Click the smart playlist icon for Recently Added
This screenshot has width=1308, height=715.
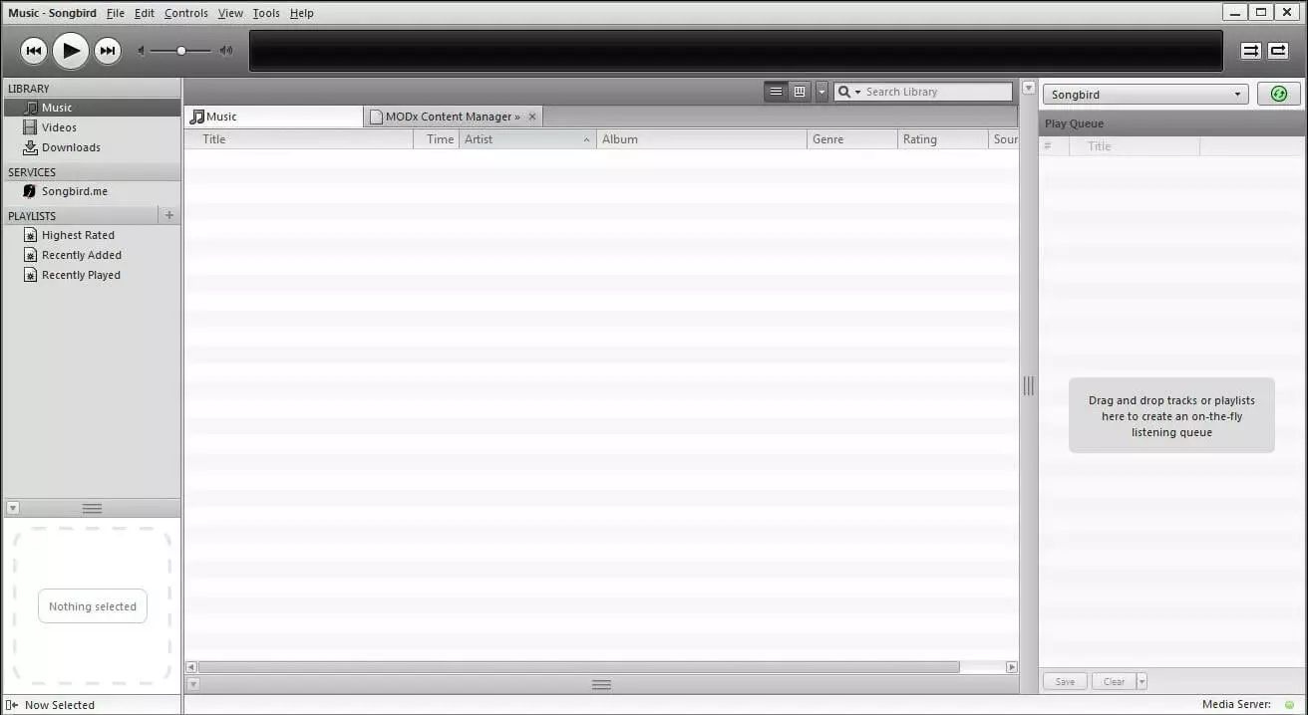tap(30, 255)
